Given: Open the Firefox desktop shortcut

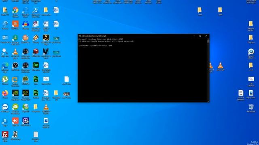Looking at the screenshot, I should point(5,94).
